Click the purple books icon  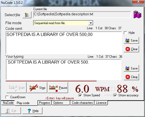(137, 14)
